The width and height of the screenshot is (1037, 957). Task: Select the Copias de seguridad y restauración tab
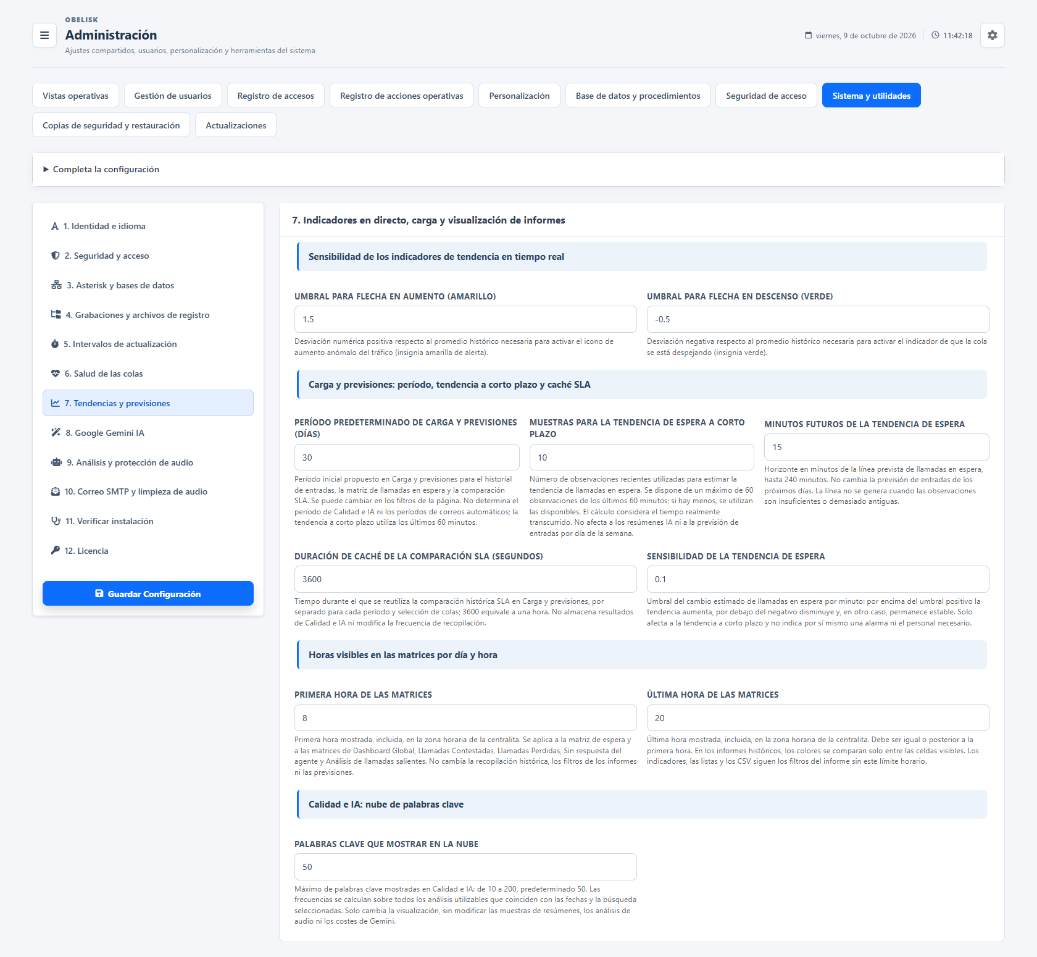pyautogui.click(x=111, y=125)
